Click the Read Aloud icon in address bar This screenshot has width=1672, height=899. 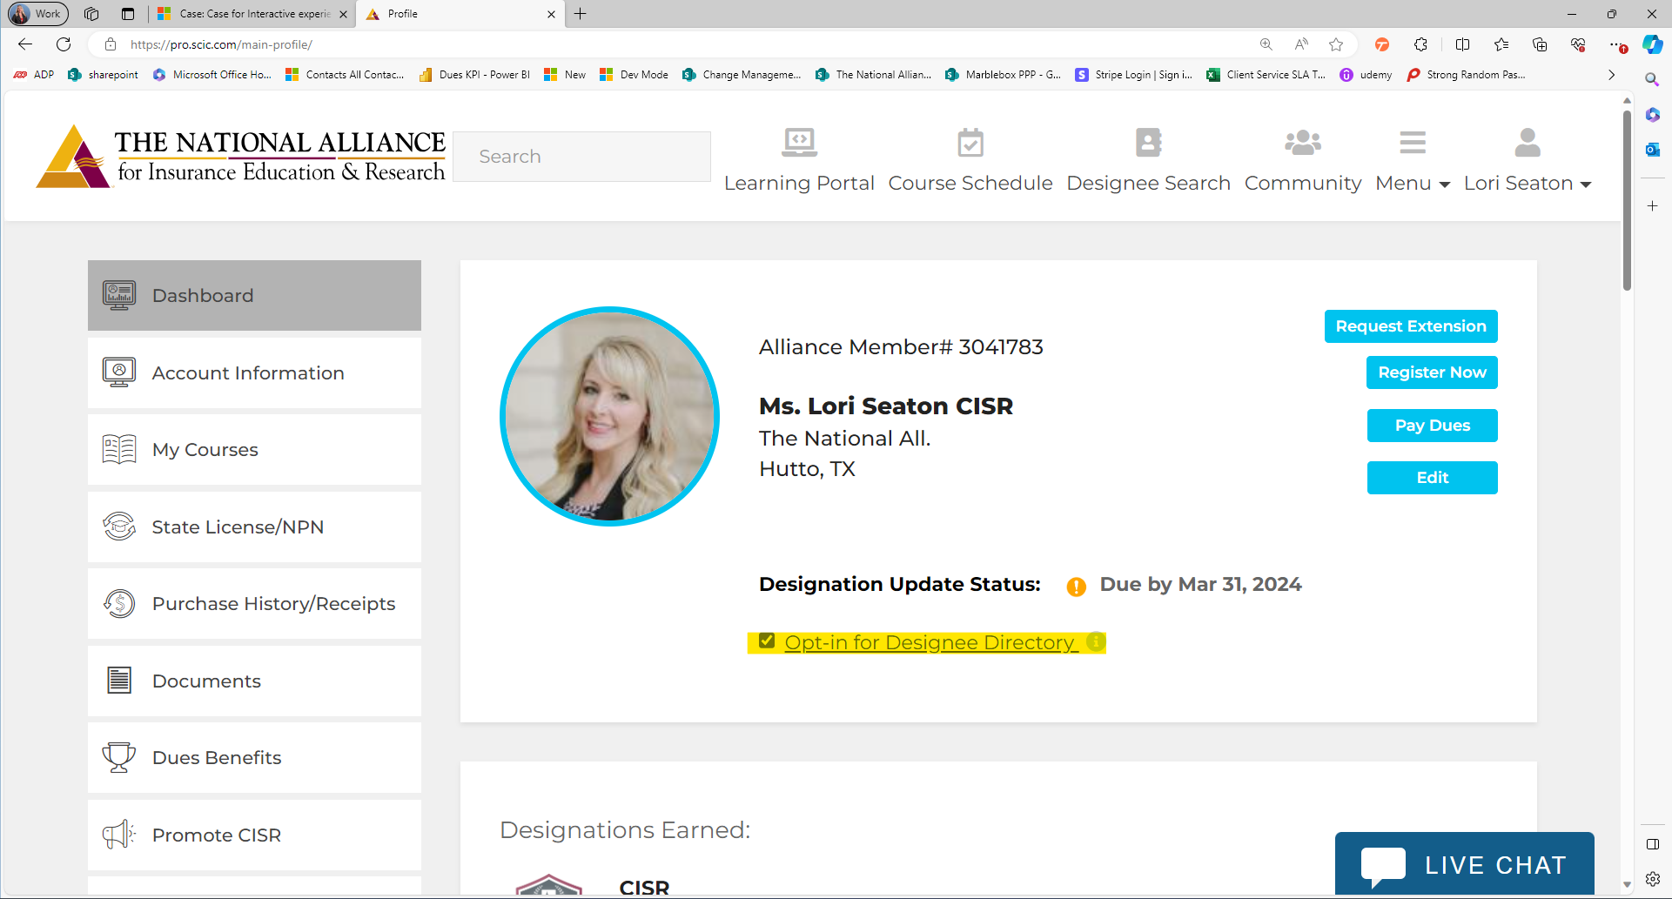click(1301, 44)
